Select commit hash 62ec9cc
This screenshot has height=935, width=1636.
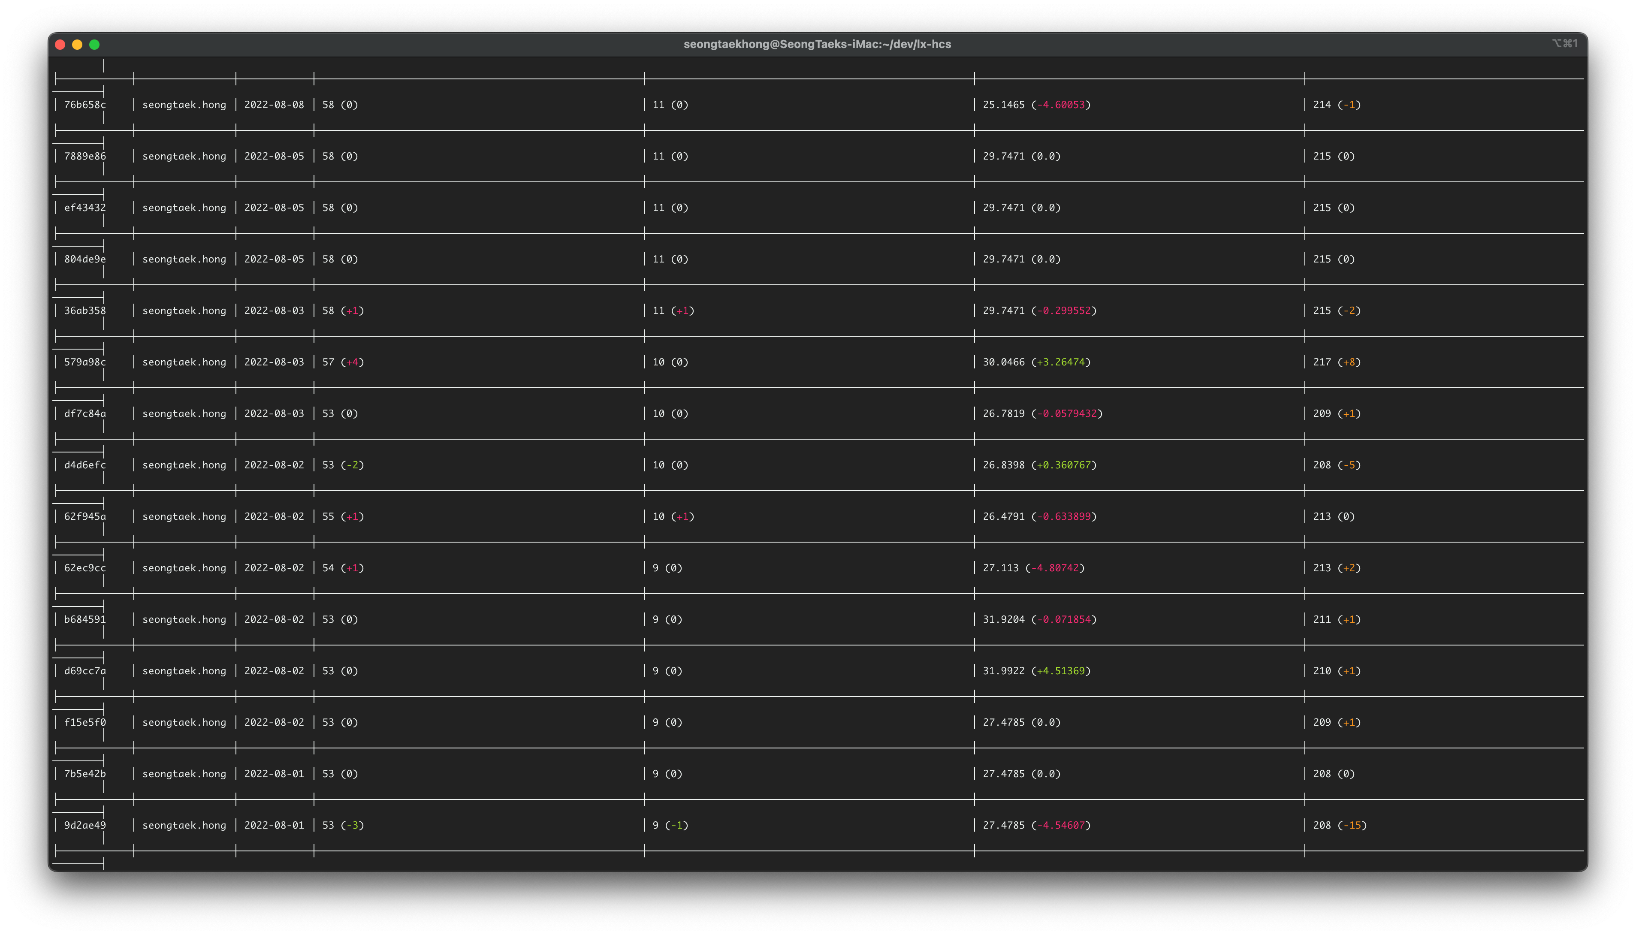(85, 568)
